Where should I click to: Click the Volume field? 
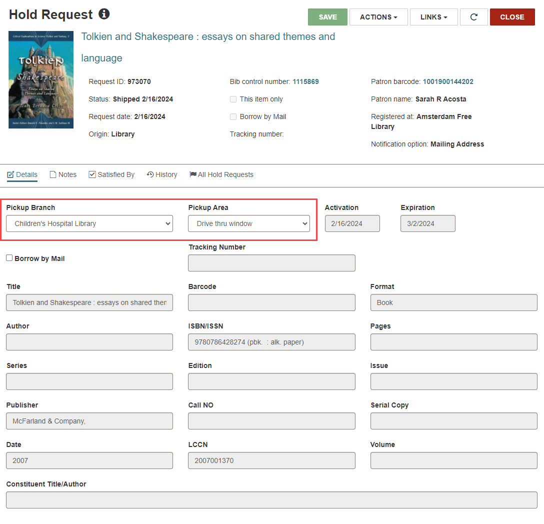454,460
